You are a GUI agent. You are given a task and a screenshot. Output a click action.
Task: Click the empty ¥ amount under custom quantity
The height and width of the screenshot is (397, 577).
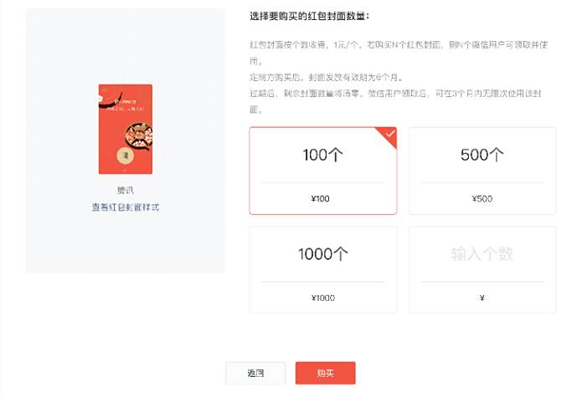click(x=482, y=298)
